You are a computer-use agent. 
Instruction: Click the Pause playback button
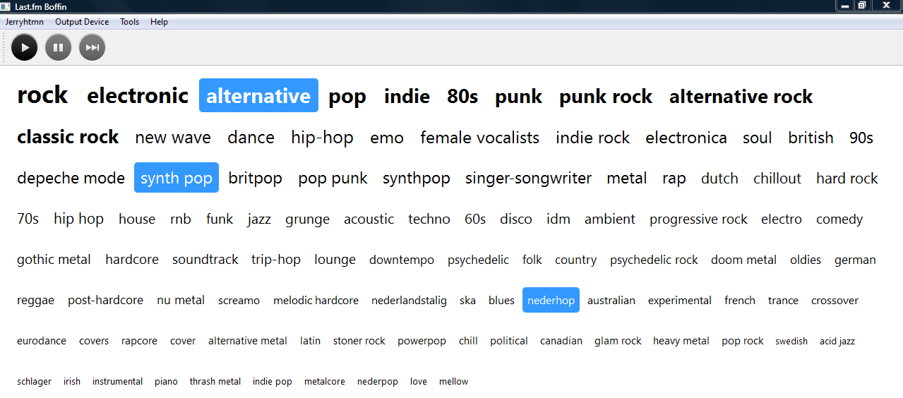point(59,48)
